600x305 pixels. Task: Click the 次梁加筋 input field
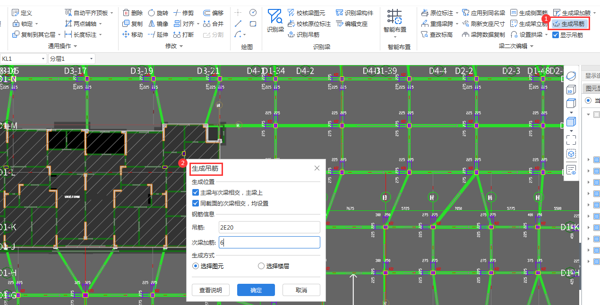click(x=269, y=242)
